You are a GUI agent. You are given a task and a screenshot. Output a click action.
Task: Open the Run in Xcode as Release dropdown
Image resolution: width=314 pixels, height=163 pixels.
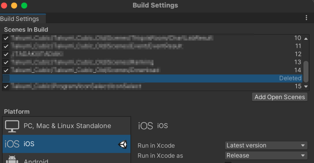coord(266,155)
